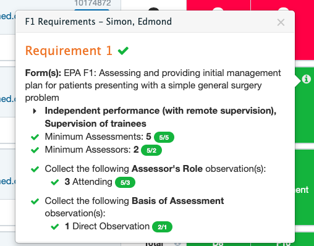
Task: Click the green checkmark beside Requirement 1
Action: click(123, 51)
